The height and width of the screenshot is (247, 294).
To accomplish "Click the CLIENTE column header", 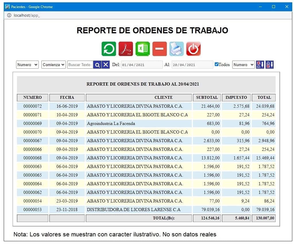I will 139,98.
